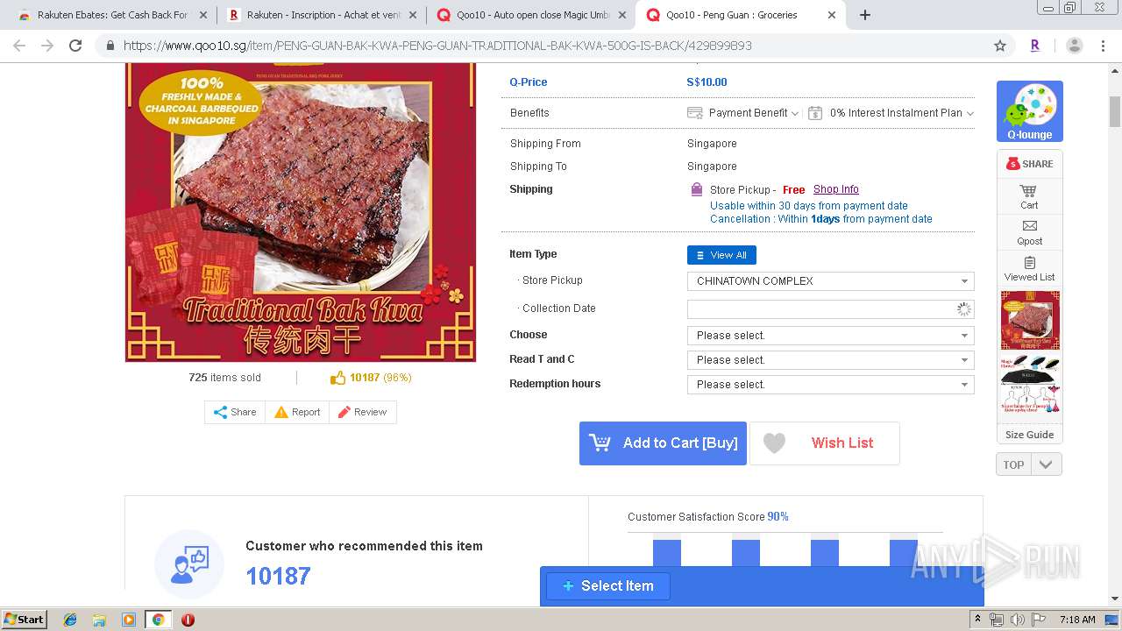Open the Q-lounge icon

tap(1029, 111)
